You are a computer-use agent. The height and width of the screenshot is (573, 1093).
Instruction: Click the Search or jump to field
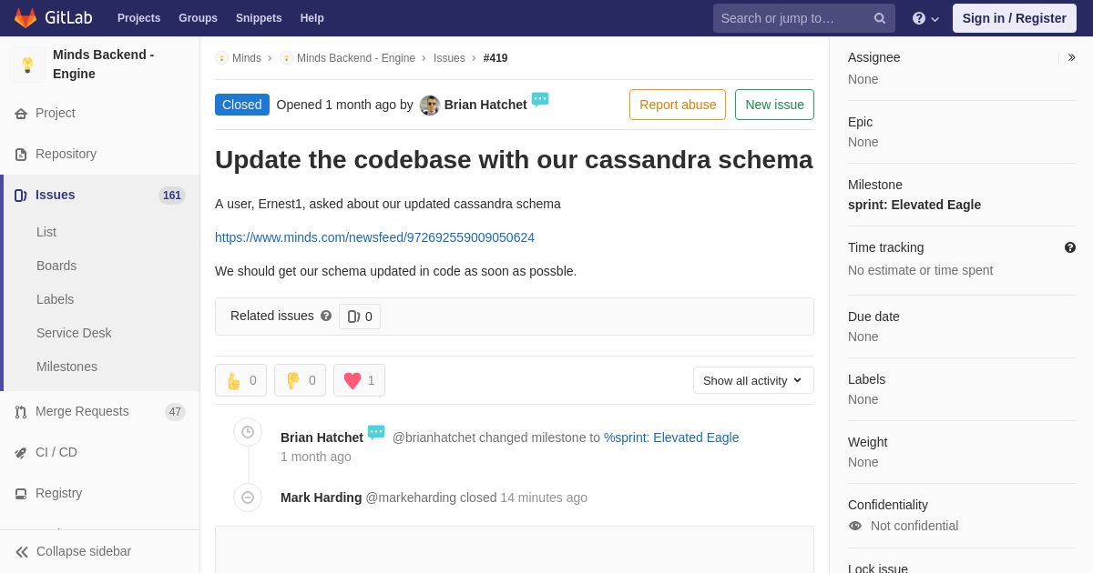coord(792,18)
